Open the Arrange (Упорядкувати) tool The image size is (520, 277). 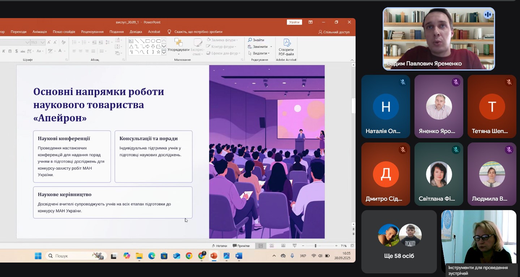click(178, 44)
